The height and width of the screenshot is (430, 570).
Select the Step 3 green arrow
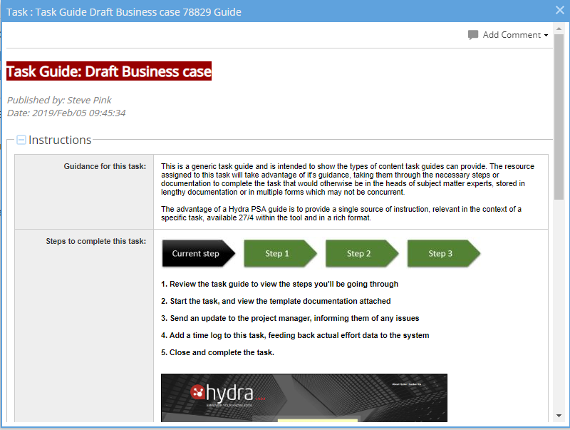(444, 254)
